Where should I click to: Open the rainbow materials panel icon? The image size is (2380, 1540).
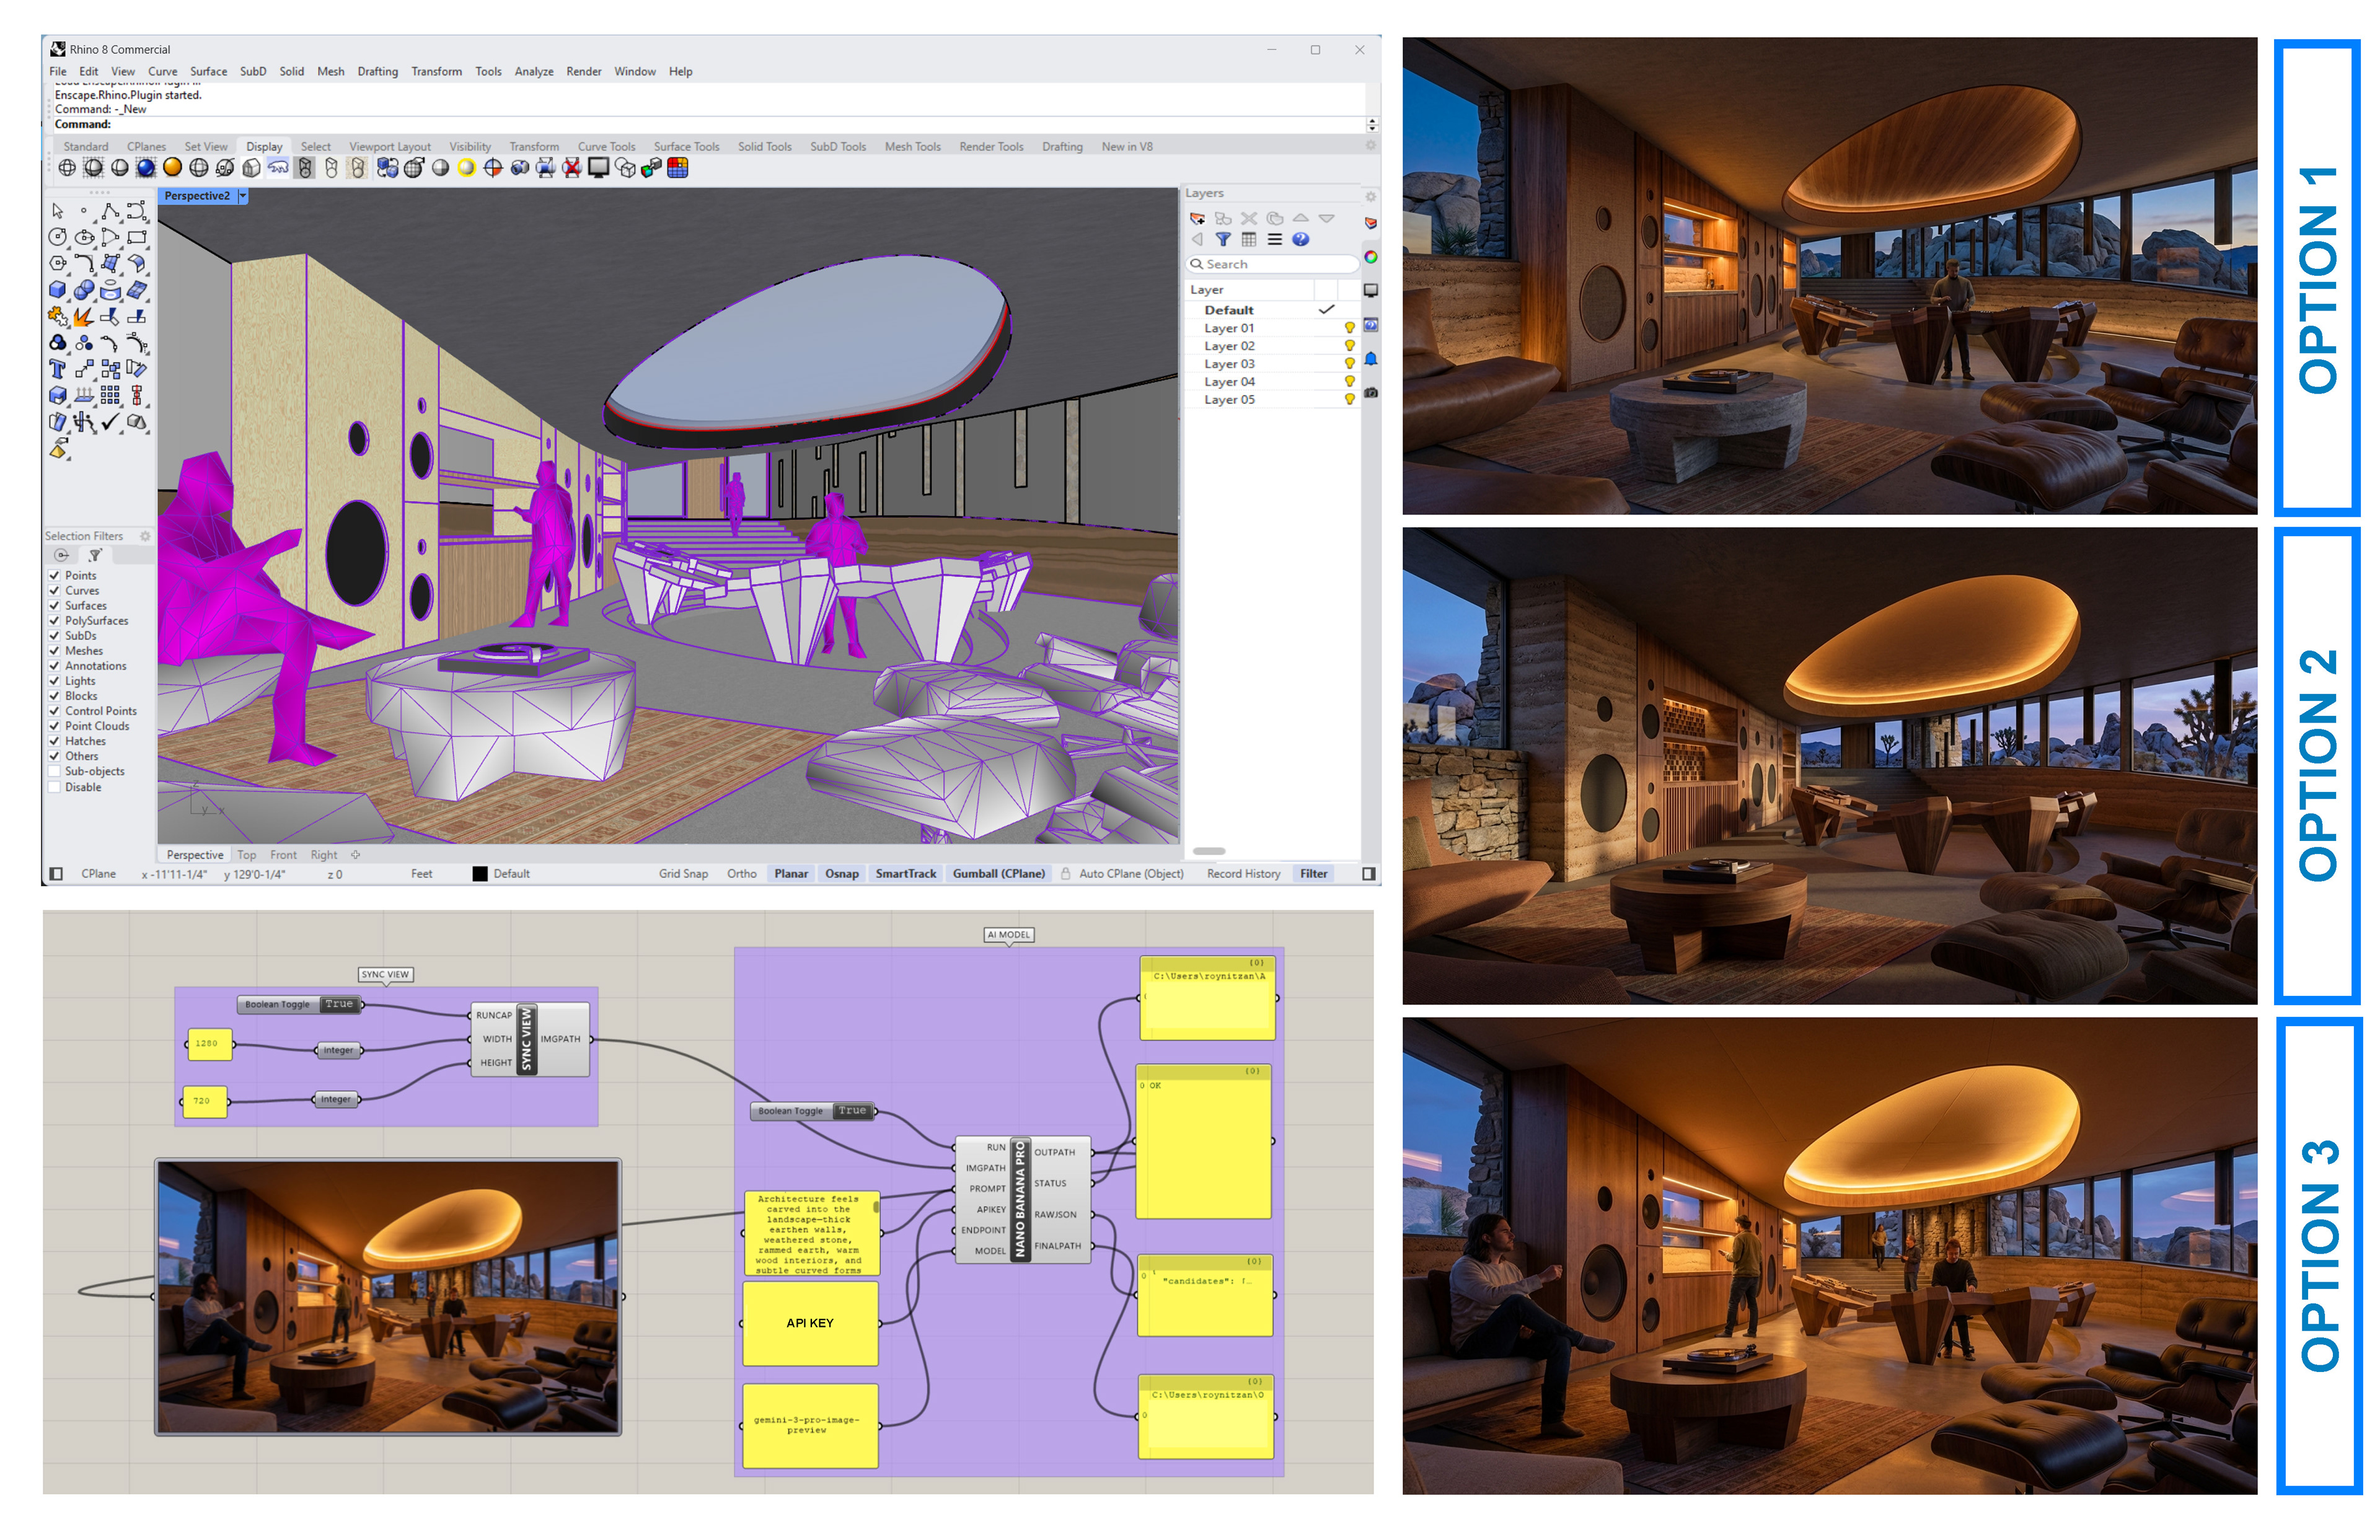pos(1371,257)
